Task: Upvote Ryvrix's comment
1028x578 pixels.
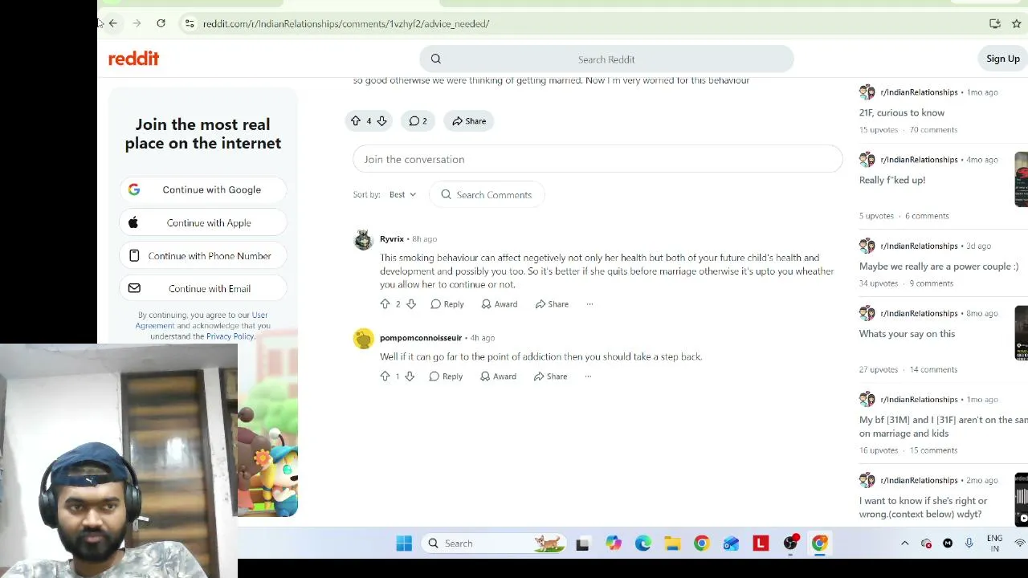Action: (x=385, y=304)
